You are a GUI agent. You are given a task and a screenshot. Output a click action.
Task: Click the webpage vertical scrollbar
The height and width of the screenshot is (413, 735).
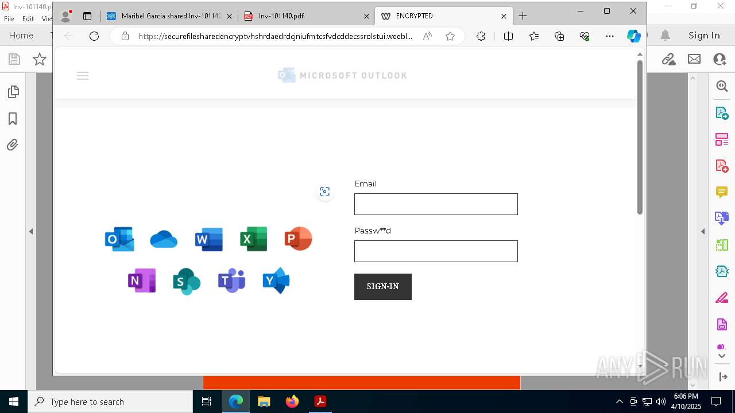click(640, 137)
